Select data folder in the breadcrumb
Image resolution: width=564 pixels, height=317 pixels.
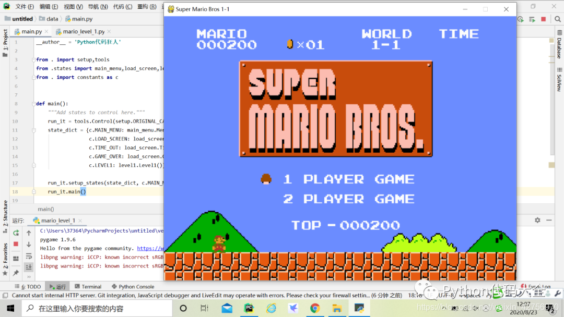(x=49, y=19)
